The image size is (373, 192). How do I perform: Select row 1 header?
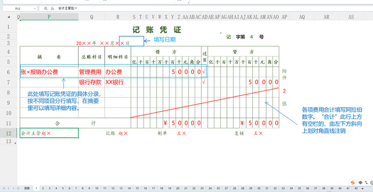click(9, 26)
